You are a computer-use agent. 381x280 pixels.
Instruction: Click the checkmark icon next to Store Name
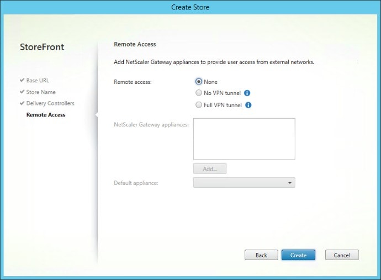coord(22,92)
